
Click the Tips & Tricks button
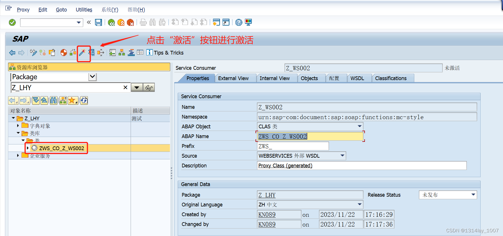pyautogui.click(x=165, y=53)
